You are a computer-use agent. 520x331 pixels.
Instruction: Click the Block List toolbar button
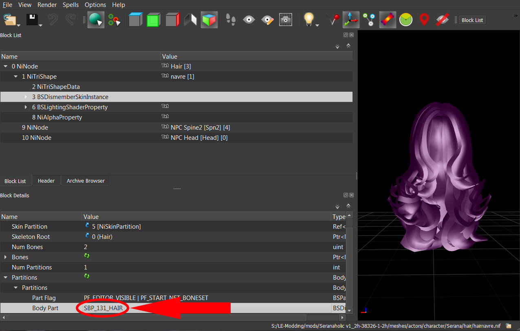[472, 20]
